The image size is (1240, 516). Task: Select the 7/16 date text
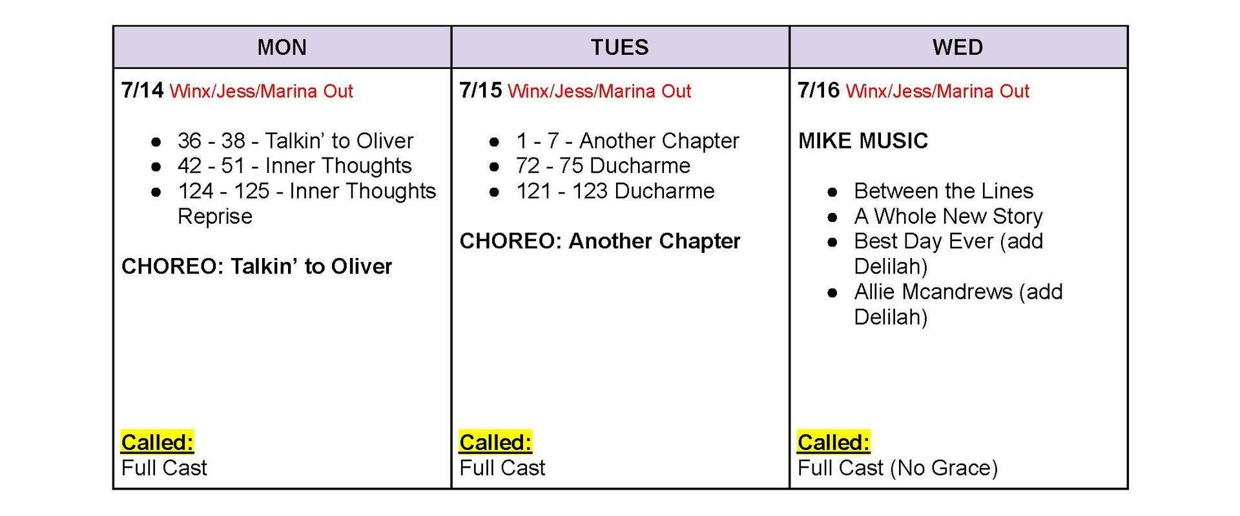coord(818,90)
